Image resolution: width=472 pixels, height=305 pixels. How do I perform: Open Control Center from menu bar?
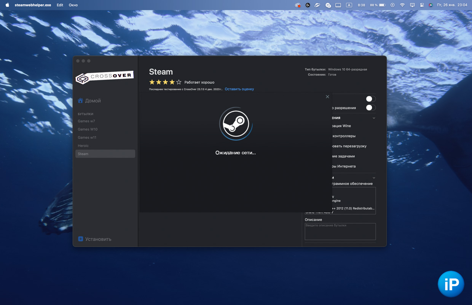[422, 5]
